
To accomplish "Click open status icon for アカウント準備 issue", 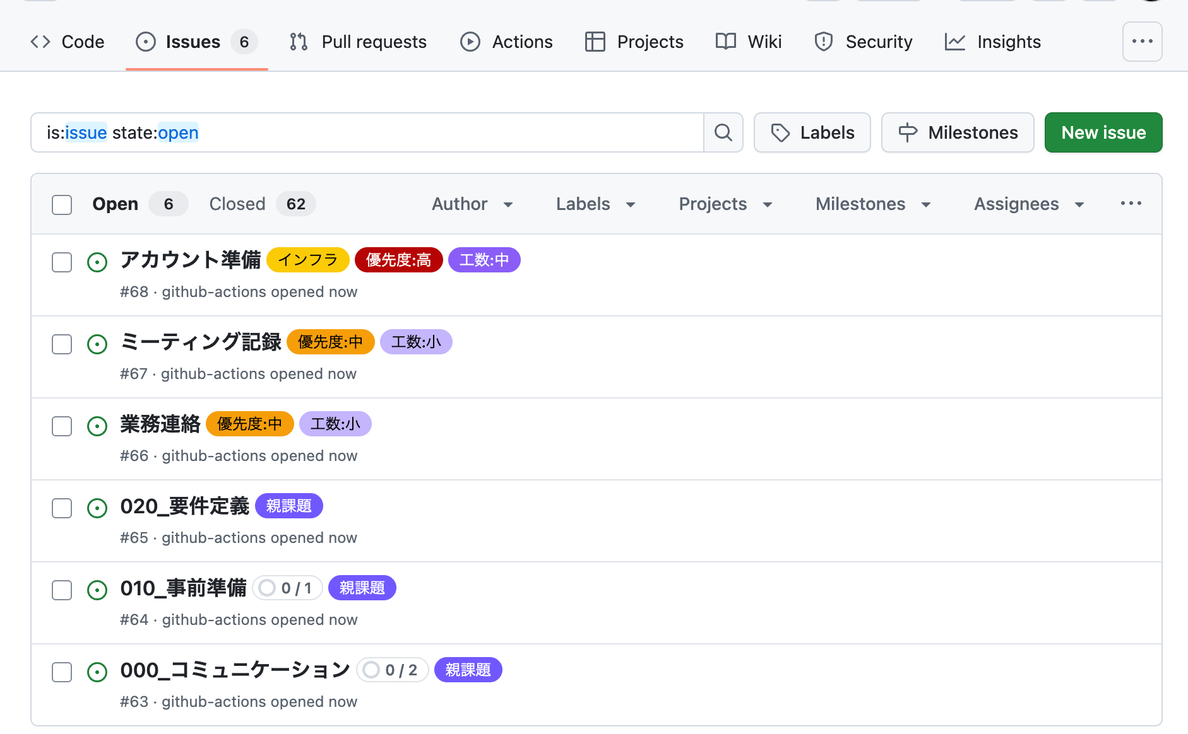I will pos(97,262).
